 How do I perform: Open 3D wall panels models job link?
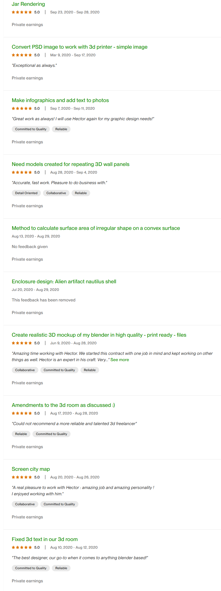pos(71,164)
